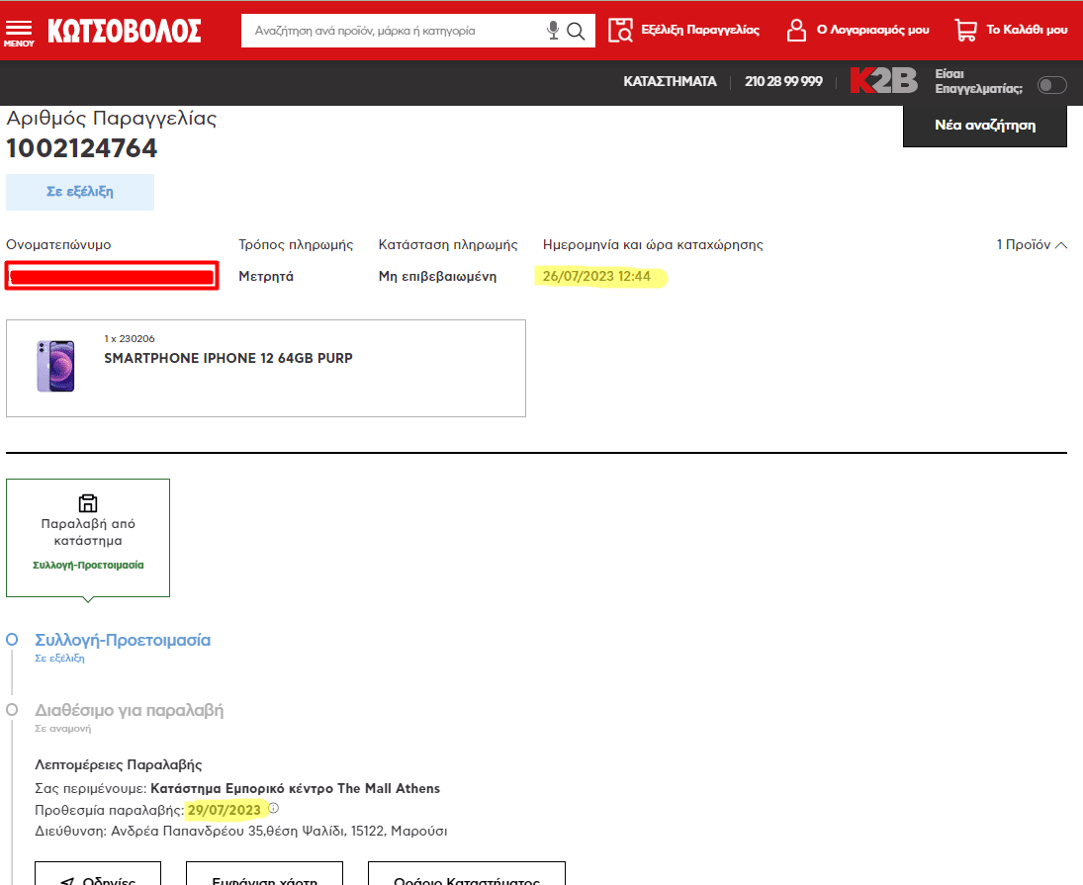1083x885 pixels.
Task: Click the phone number 210 28 99 999
Action: [783, 81]
